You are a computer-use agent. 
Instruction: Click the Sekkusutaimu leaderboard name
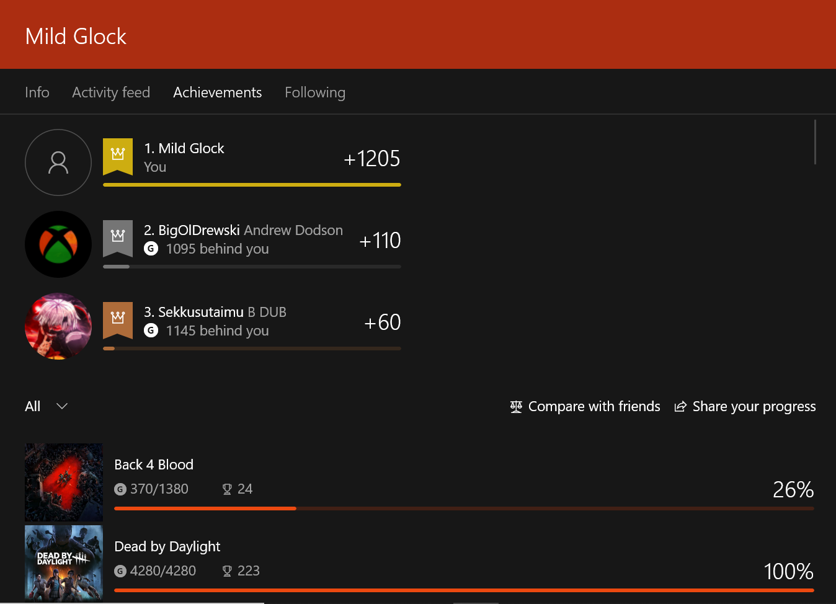tap(201, 312)
